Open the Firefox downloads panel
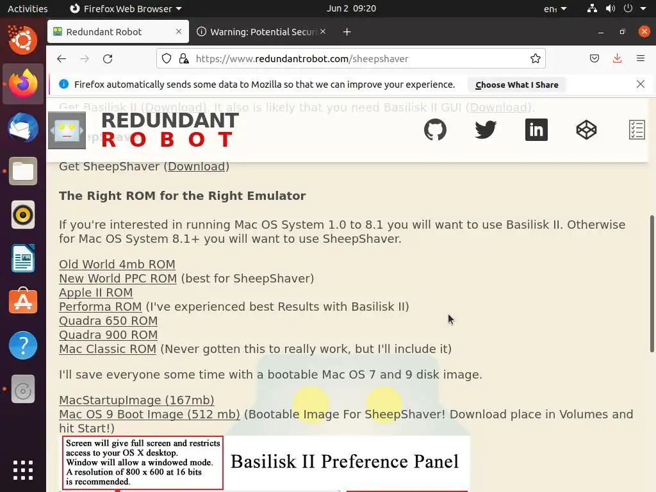Viewport: 656px width, 492px height. pos(617,58)
